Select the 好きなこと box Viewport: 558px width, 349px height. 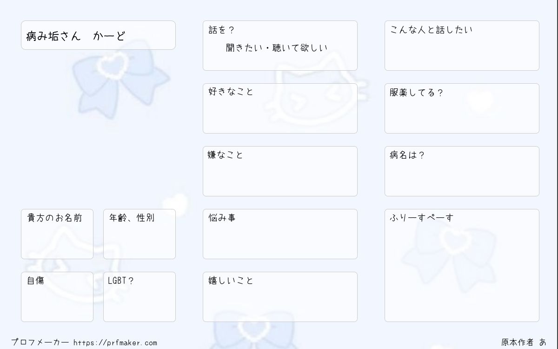(280, 108)
